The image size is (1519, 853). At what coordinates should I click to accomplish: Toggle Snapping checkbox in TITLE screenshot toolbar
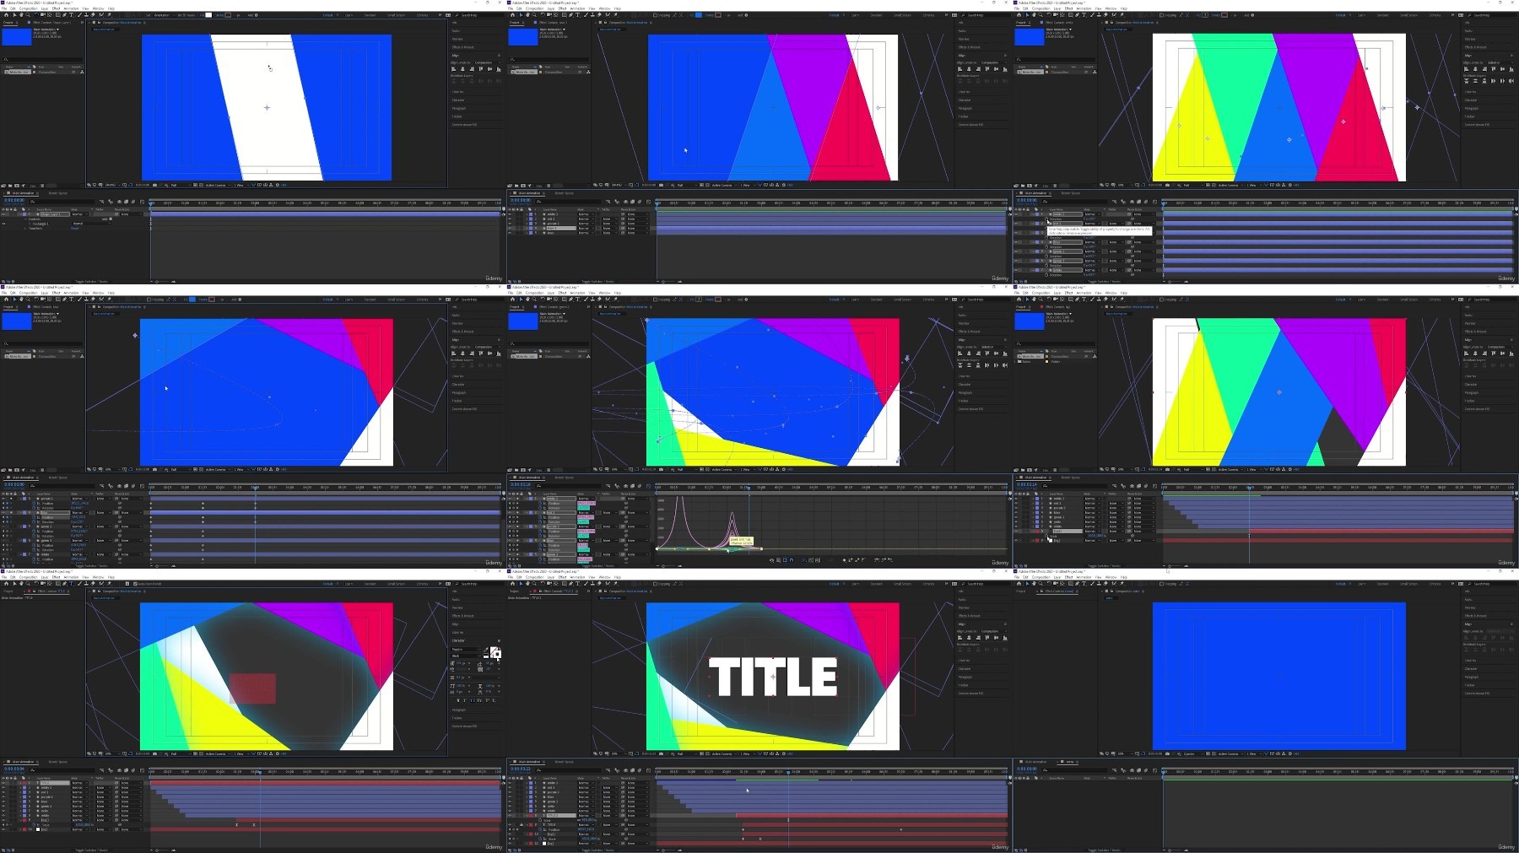coord(655,583)
